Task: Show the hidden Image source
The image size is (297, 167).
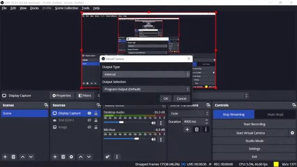Action: point(90,127)
